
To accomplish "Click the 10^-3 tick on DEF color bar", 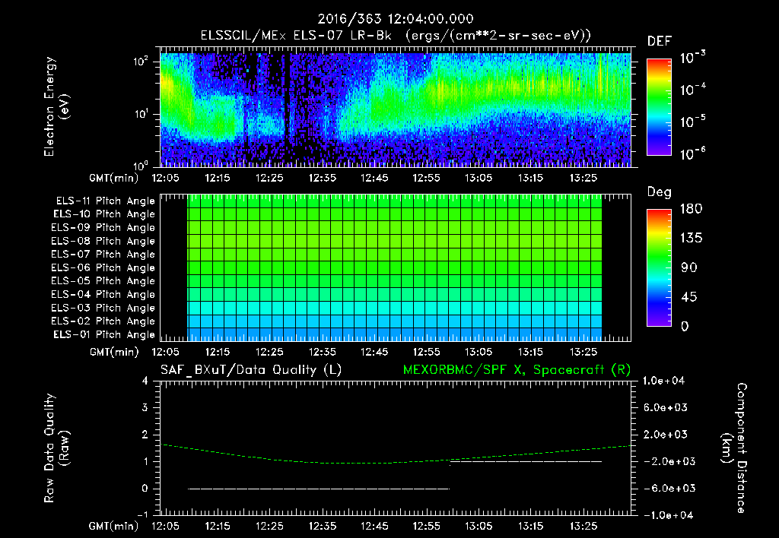I will click(692, 58).
